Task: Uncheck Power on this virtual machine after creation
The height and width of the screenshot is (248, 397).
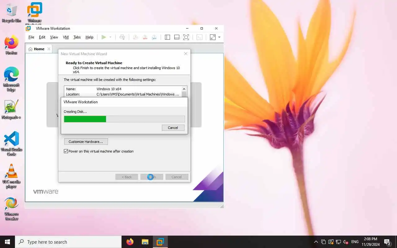Action: click(66, 151)
